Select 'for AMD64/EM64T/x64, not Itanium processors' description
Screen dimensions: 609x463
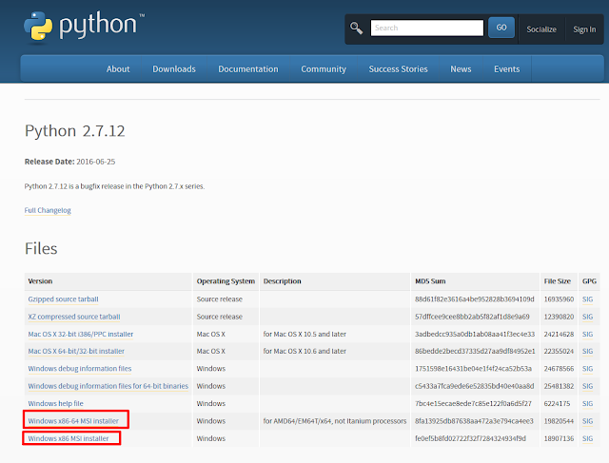click(x=335, y=421)
